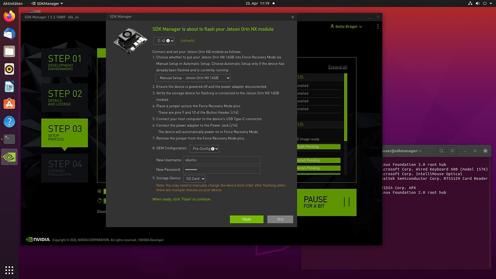Click the [refresh] link near the device selector
Screen dimensions: 496x279
tap(187, 40)
